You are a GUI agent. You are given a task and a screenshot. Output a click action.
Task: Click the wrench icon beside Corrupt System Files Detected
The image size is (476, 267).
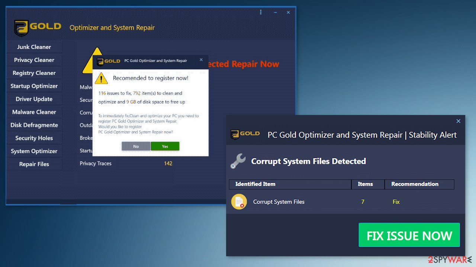(x=238, y=162)
